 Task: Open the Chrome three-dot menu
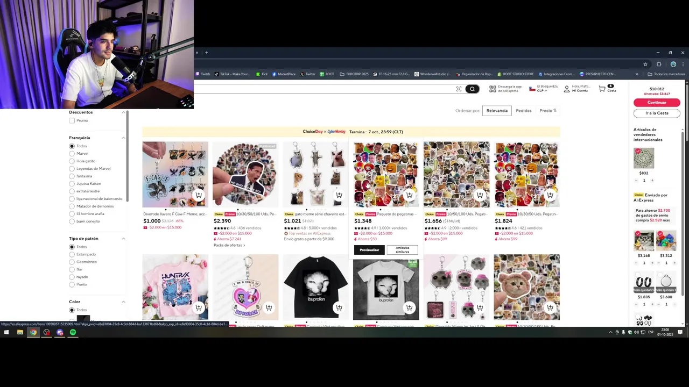click(683, 64)
